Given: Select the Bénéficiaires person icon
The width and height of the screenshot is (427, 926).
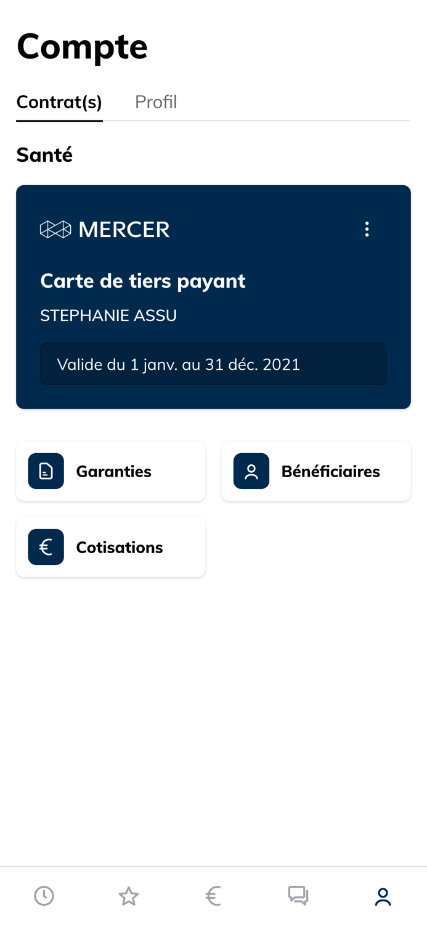Looking at the screenshot, I should (x=251, y=471).
